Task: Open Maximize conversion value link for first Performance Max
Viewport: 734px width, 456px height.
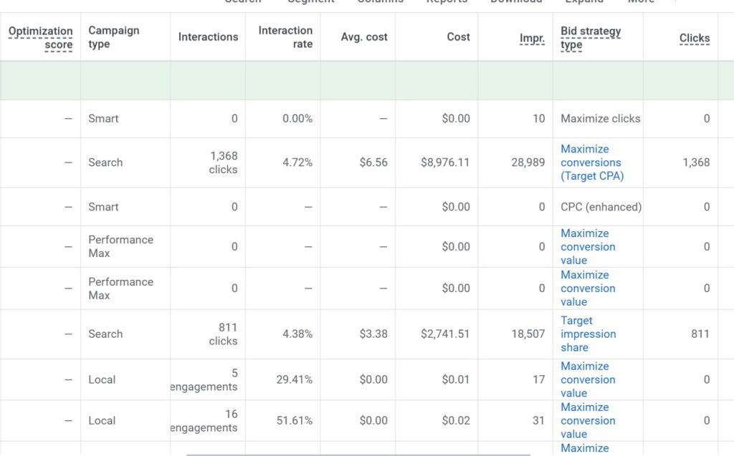Action: point(588,247)
